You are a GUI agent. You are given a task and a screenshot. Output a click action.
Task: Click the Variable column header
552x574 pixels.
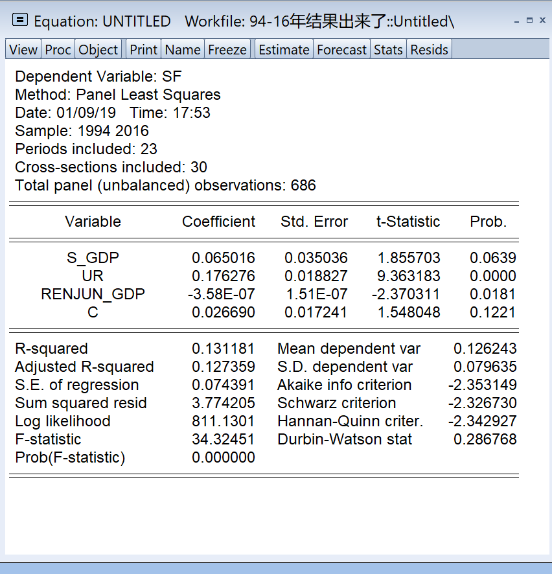click(93, 222)
